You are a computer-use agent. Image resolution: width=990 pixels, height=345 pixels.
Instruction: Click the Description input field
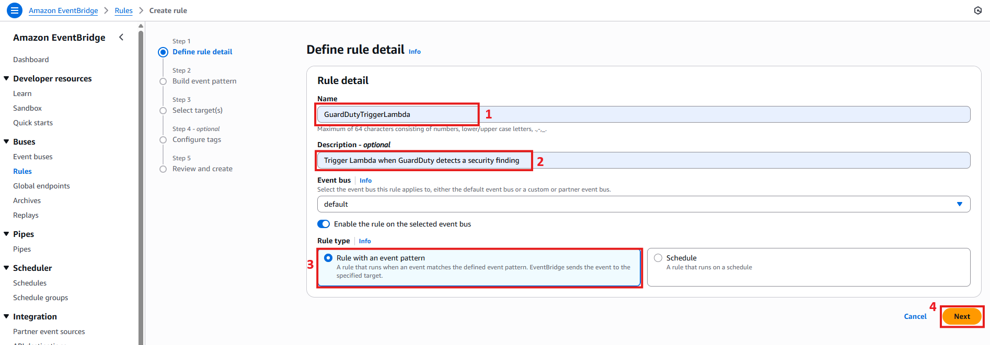pyautogui.click(x=643, y=160)
